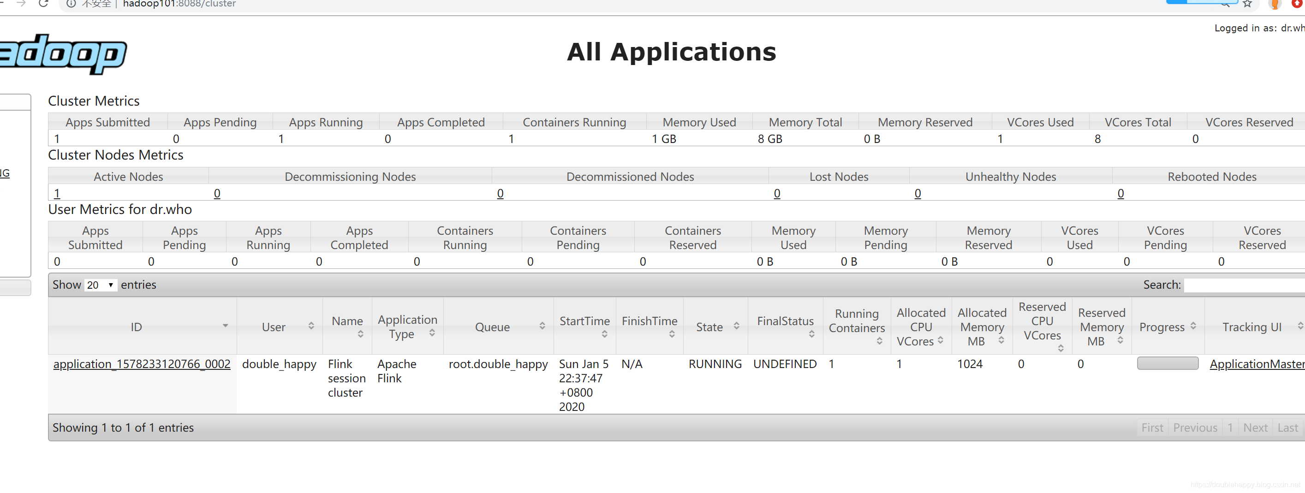Select the 1024 allocated memory value
Image resolution: width=1305 pixels, height=493 pixels.
click(970, 364)
